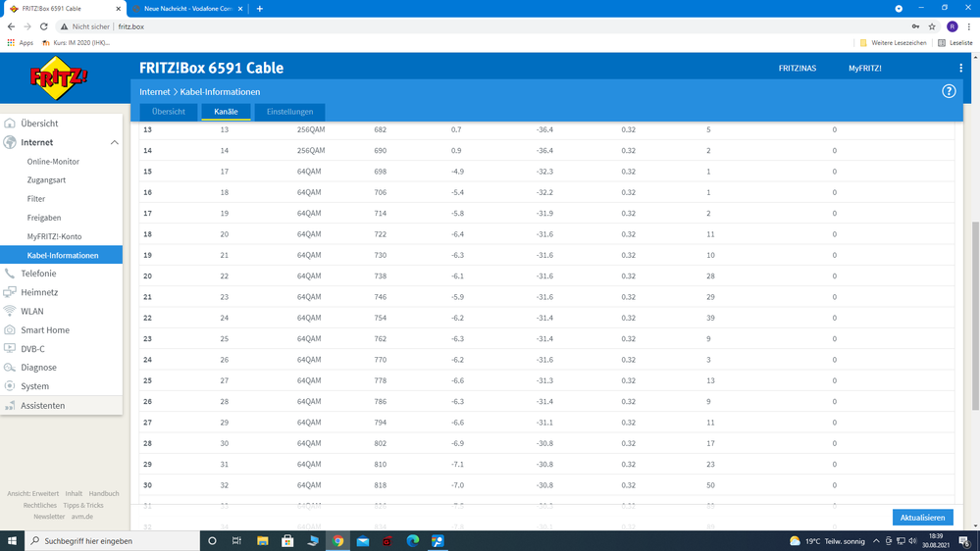Click the Heimnetz network icon
Viewport: 980px width, 551px height.
10,292
